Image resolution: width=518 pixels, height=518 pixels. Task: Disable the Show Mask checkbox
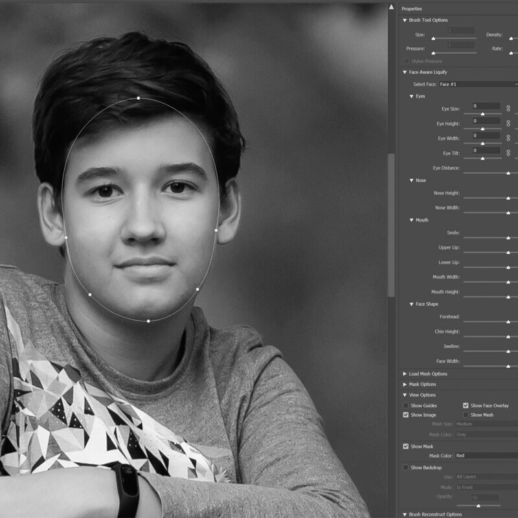405,445
